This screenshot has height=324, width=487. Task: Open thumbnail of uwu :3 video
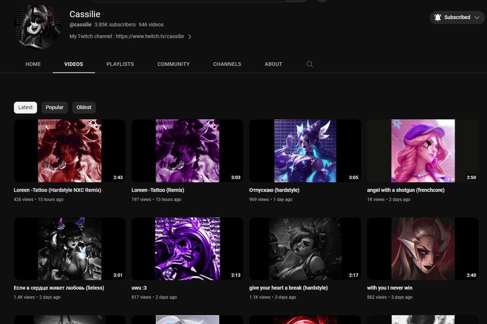pyautogui.click(x=187, y=249)
